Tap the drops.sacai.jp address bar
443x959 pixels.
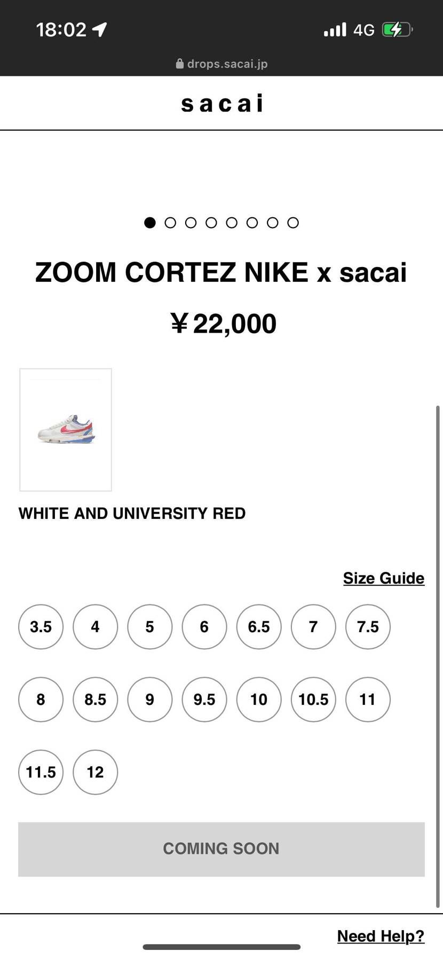(x=222, y=64)
